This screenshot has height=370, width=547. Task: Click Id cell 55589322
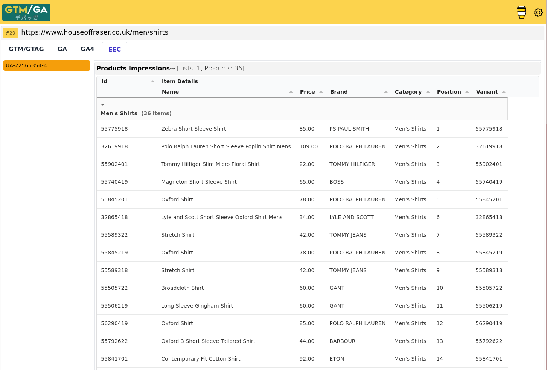(x=114, y=235)
